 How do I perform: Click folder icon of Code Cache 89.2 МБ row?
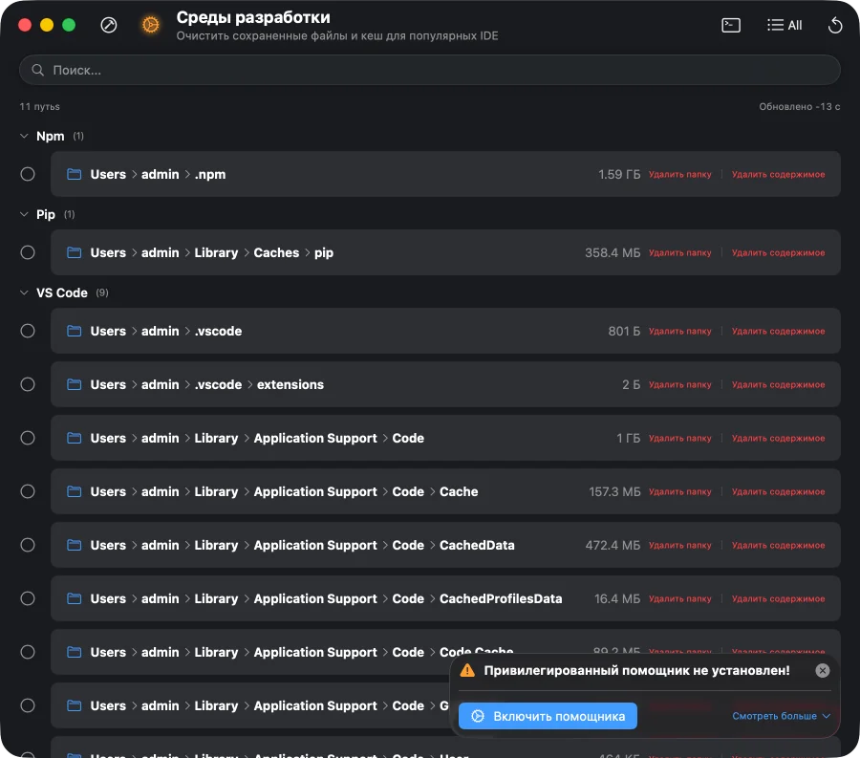tap(74, 652)
